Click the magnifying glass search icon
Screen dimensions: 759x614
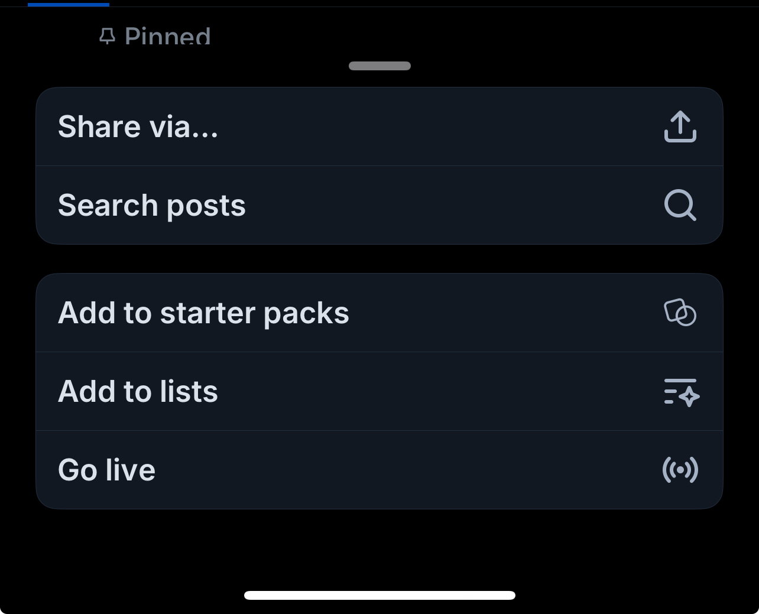(680, 205)
